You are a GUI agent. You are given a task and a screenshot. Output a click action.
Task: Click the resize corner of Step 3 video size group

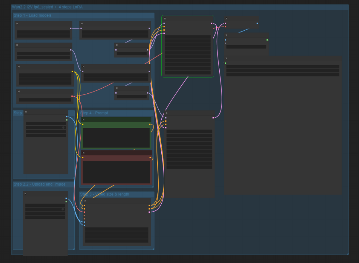tap(153, 249)
